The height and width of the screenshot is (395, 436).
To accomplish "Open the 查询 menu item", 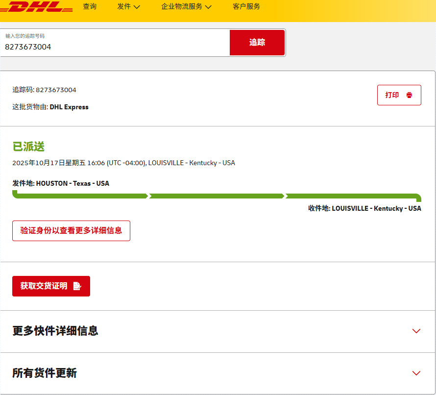I will click(x=90, y=7).
